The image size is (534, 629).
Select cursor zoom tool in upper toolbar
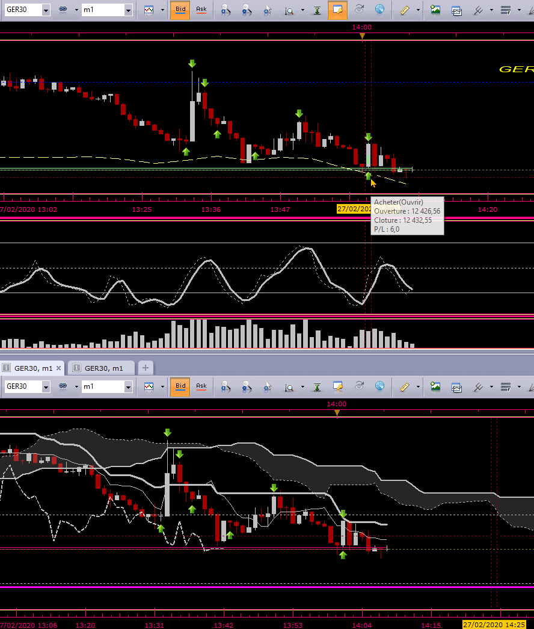[x=268, y=10]
